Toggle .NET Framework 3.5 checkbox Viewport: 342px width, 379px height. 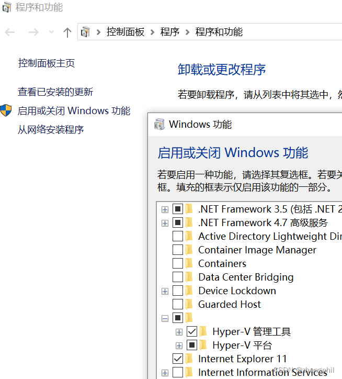(x=178, y=209)
